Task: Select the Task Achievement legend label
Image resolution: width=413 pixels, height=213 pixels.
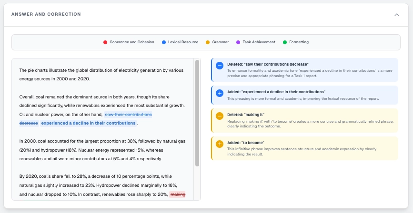Action: click(259, 42)
